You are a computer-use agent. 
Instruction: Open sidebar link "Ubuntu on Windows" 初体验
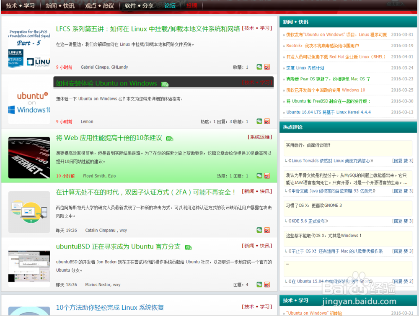pyautogui.click(x=314, y=313)
